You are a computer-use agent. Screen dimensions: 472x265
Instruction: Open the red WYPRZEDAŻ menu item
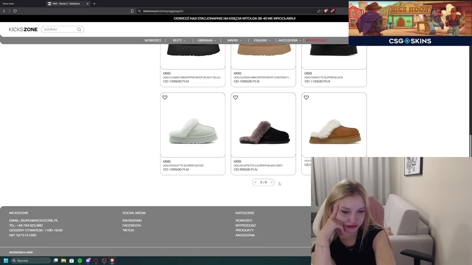click(316, 40)
